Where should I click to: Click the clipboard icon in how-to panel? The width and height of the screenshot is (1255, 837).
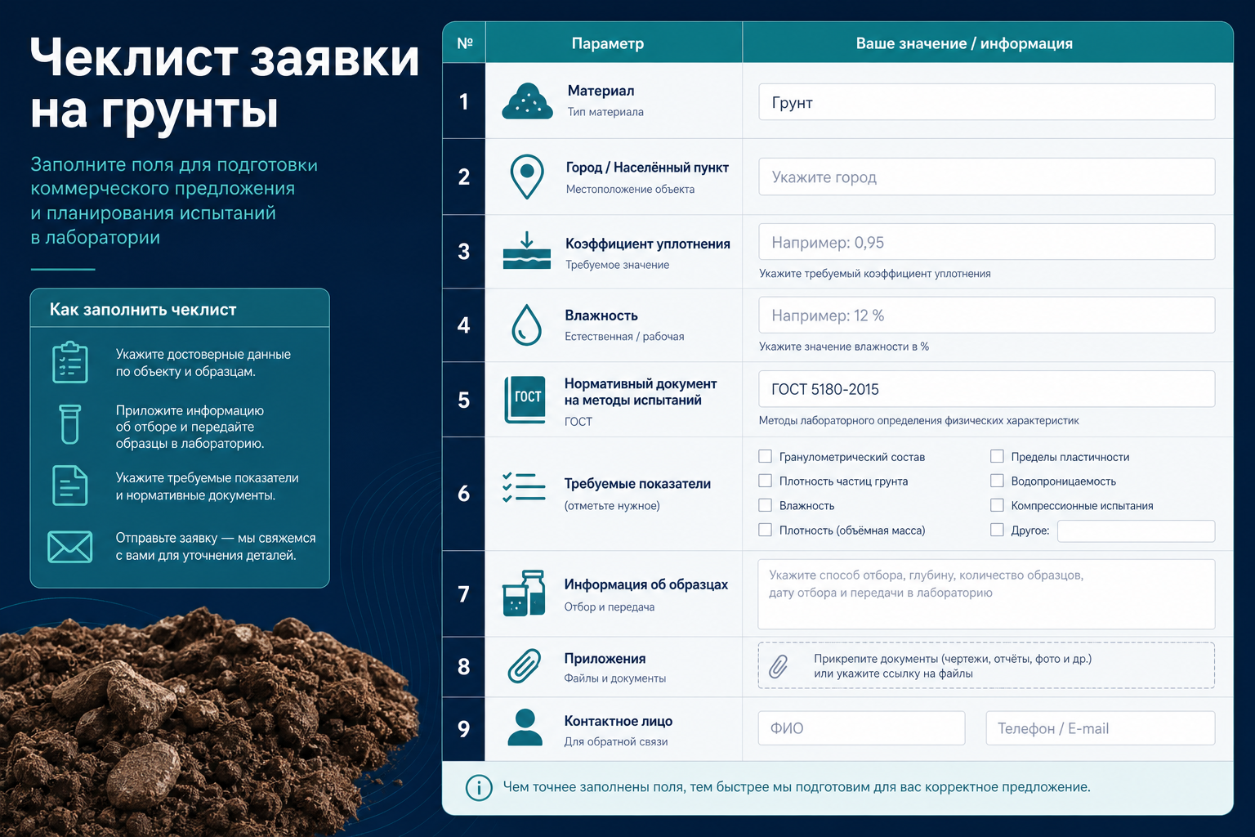click(70, 362)
